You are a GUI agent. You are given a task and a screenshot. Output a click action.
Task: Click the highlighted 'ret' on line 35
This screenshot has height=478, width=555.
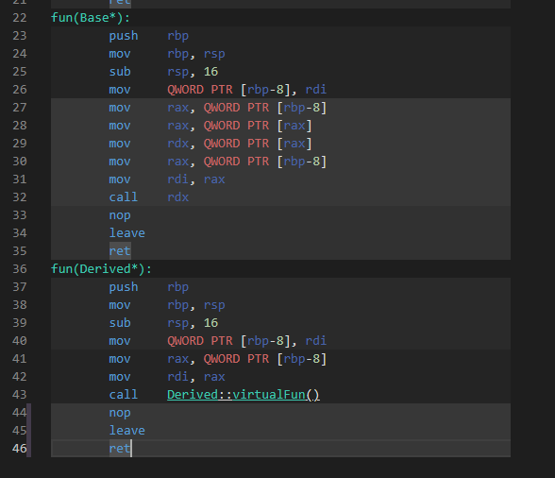click(120, 251)
